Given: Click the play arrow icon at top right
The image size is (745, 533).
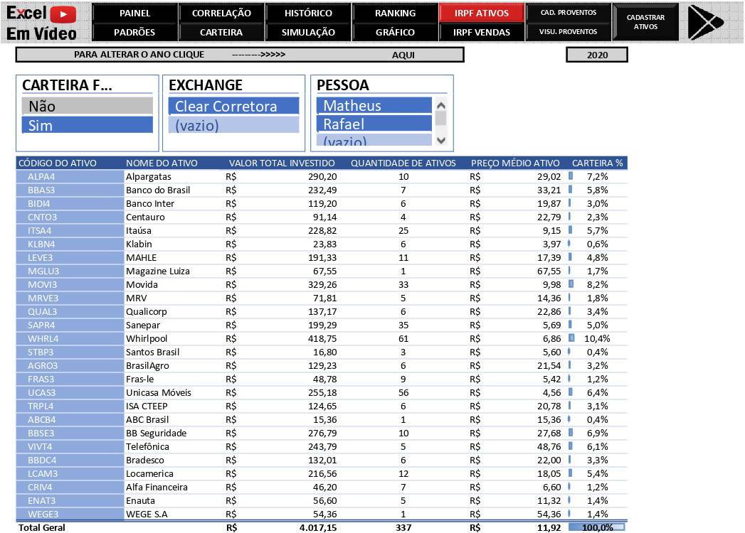Looking at the screenshot, I should click(704, 22).
